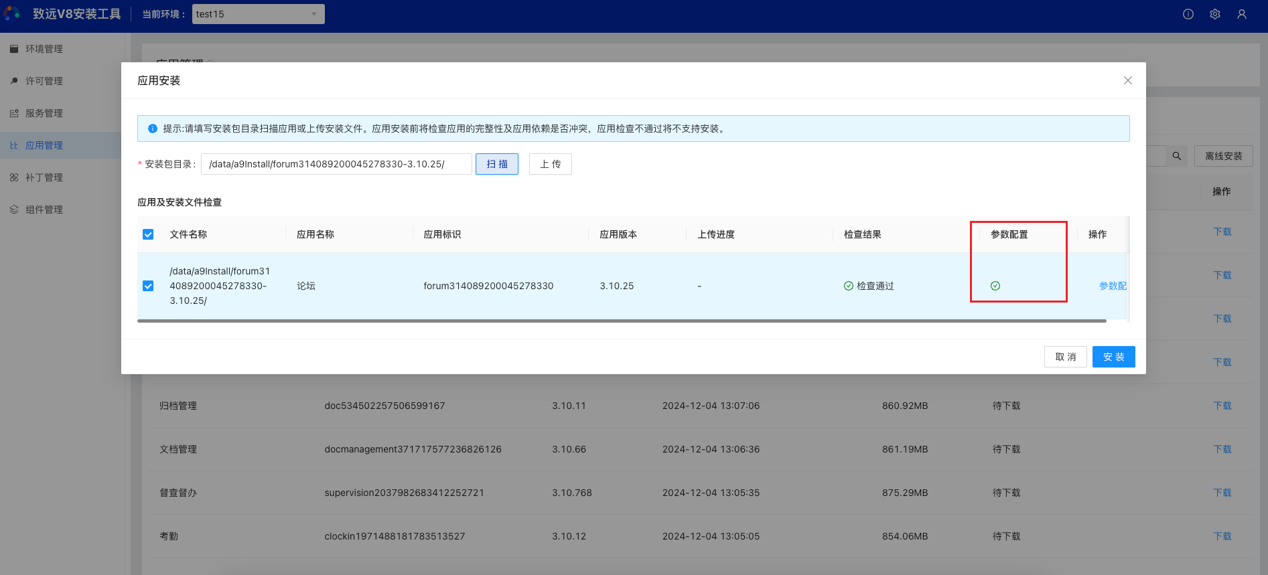Click the 扫描 button
The width and height of the screenshot is (1268, 575).
click(496, 164)
